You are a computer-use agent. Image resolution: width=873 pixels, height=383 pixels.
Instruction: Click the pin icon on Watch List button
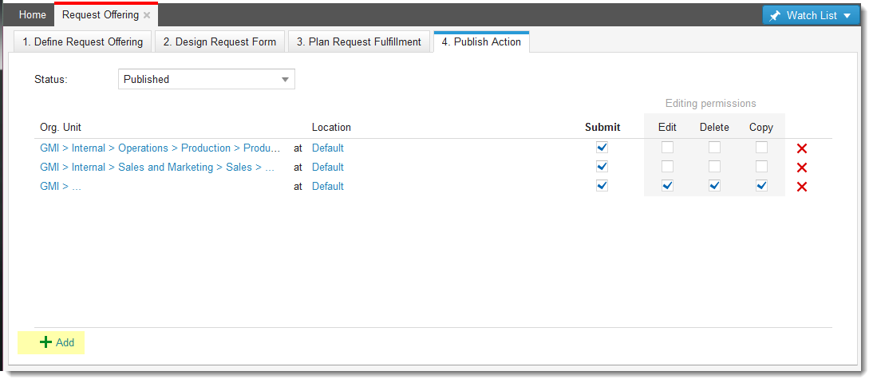pos(775,16)
